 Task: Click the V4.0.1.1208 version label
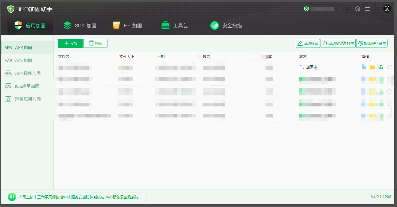pyautogui.click(x=381, y=197)
